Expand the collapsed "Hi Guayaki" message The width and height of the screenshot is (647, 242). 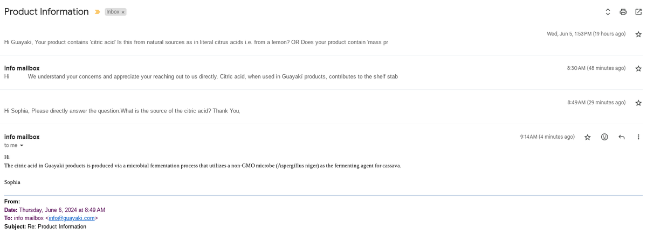pyautogui.click(x=196, y=42)
